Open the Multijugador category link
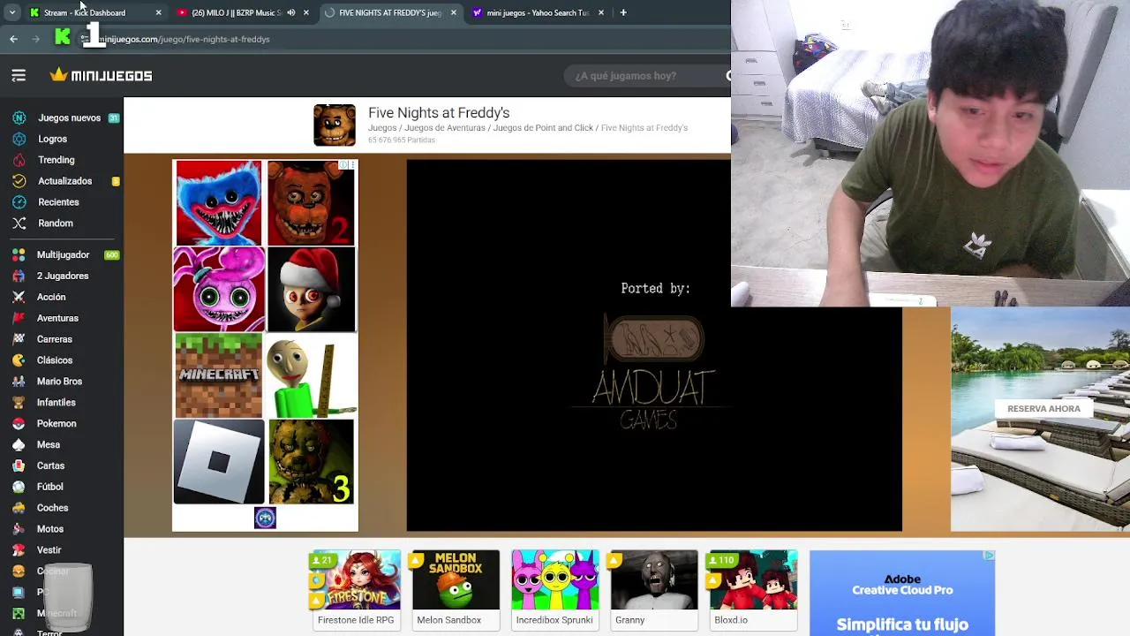Screen dimensions: 1130x636 point(63,254)
